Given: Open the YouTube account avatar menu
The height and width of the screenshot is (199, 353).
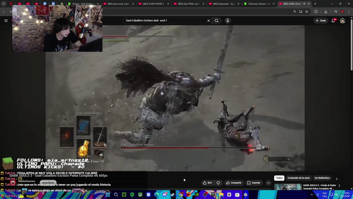Looking at the screenshot, I should coord(343,21).
